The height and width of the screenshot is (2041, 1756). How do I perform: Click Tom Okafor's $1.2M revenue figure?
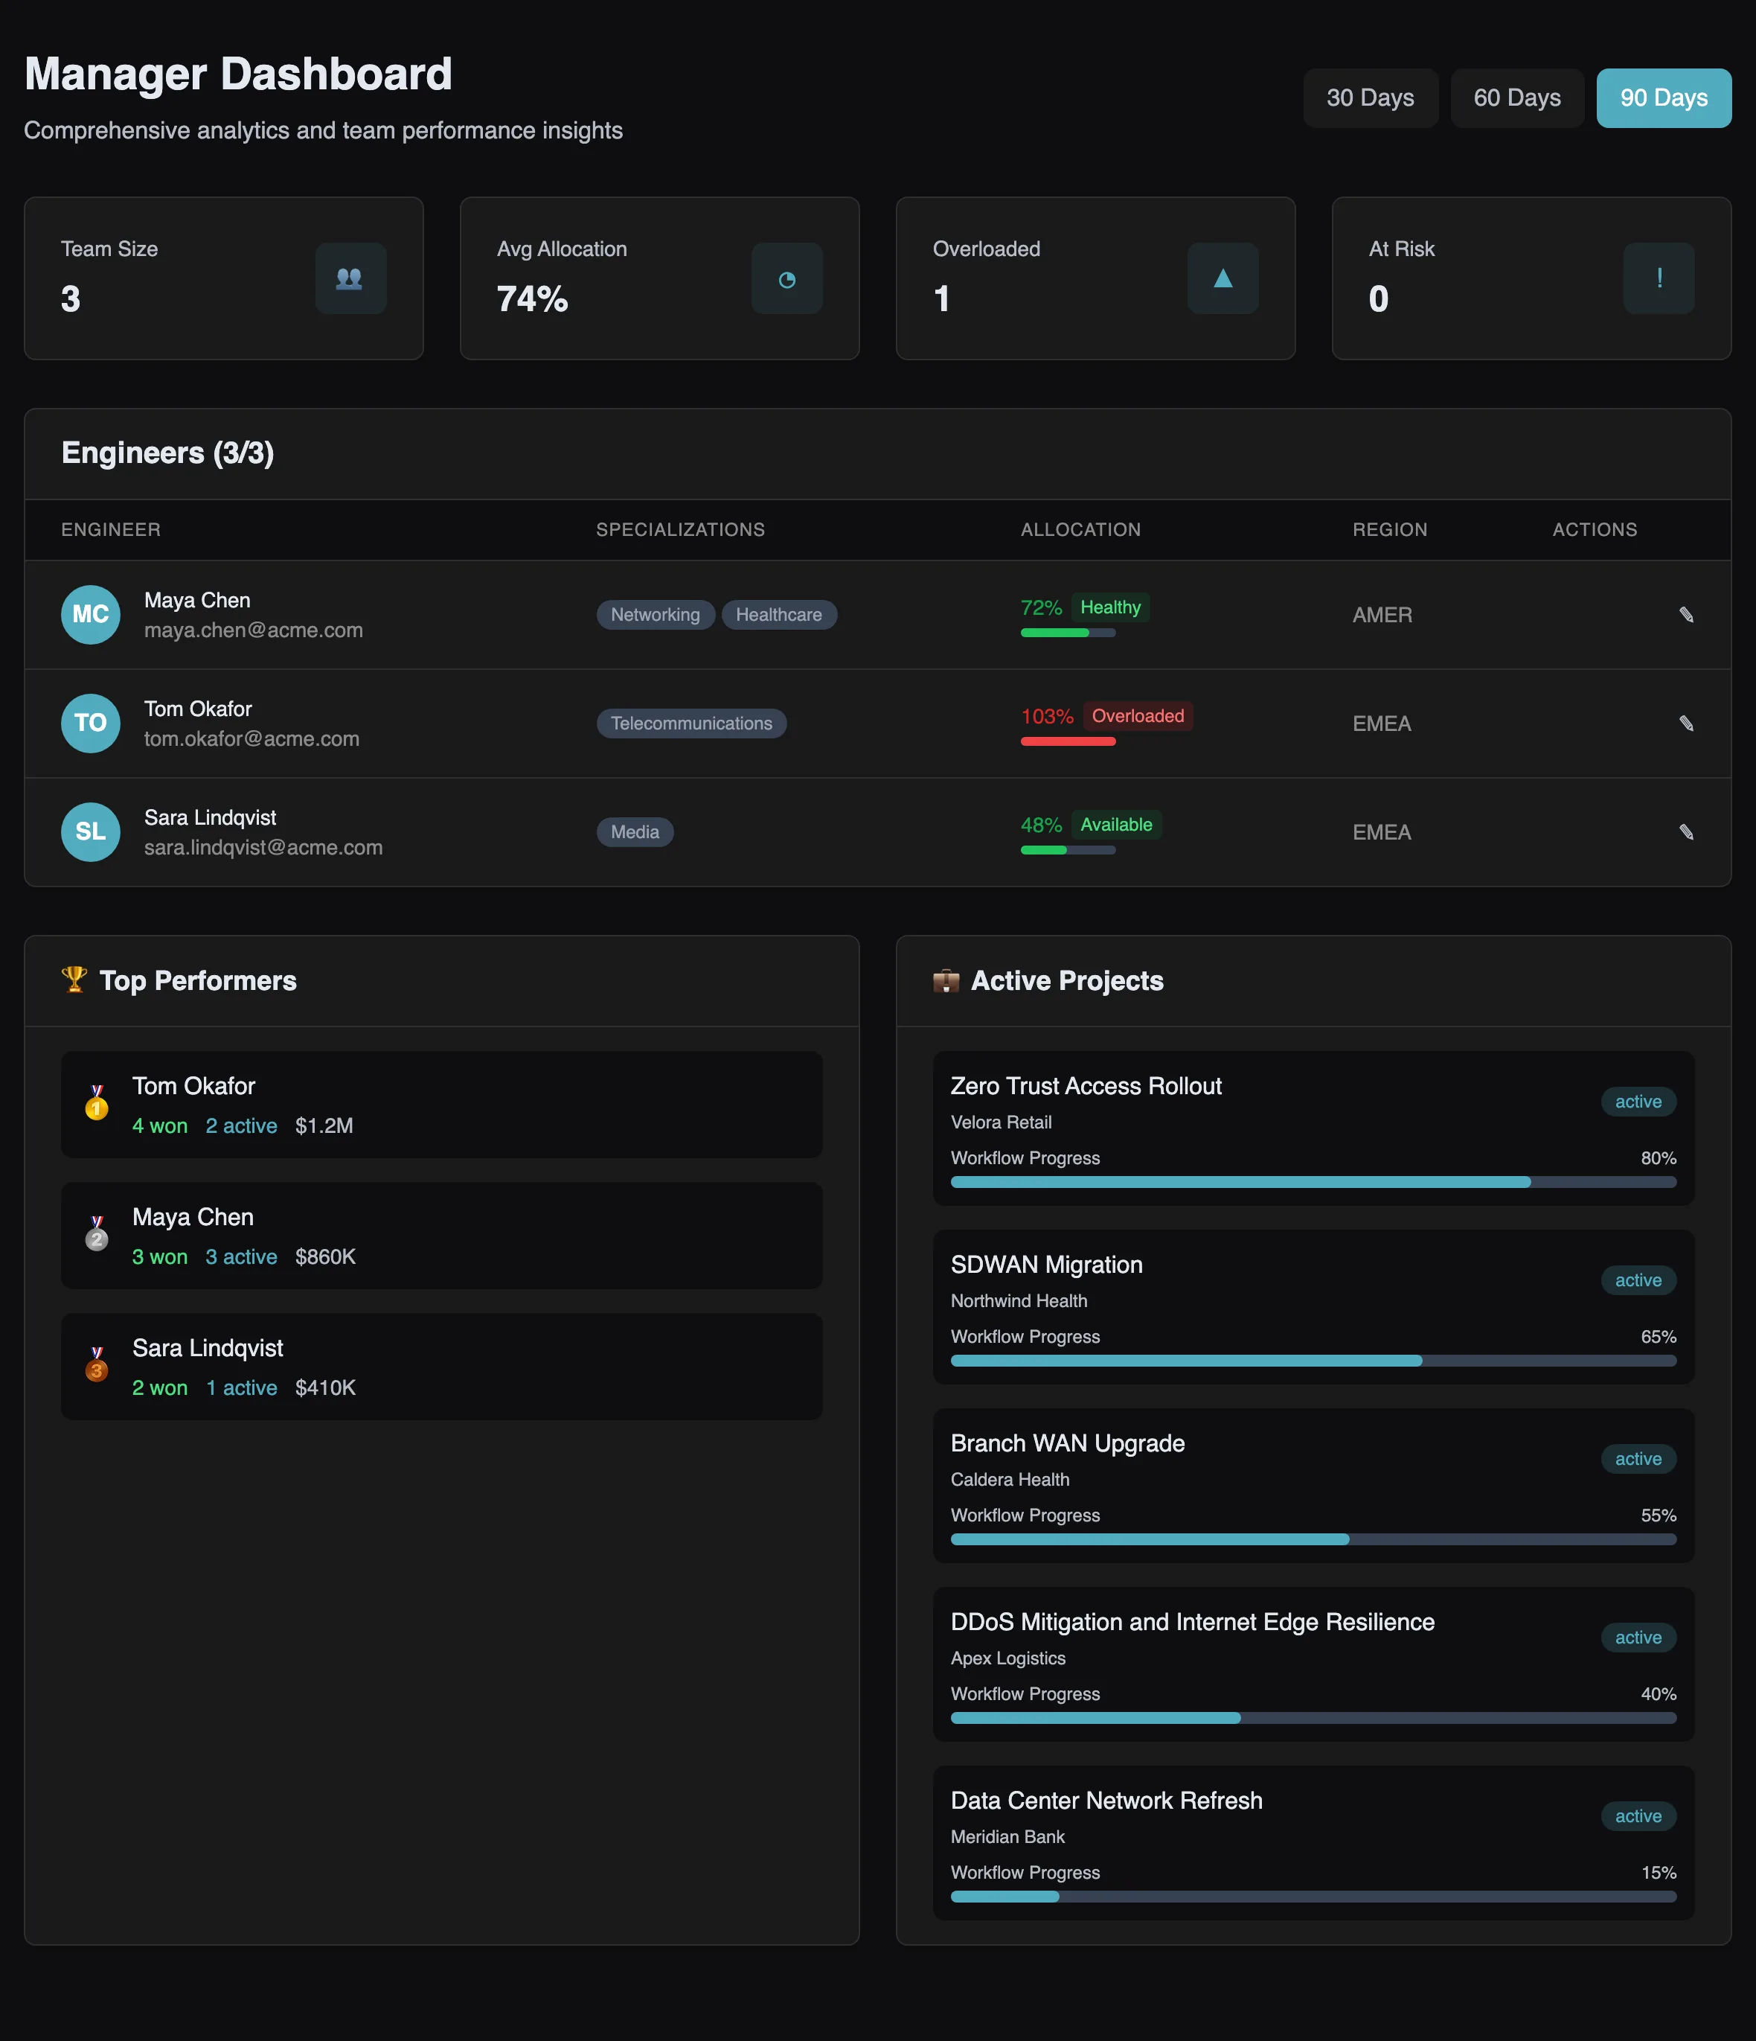coord(324,1126)
